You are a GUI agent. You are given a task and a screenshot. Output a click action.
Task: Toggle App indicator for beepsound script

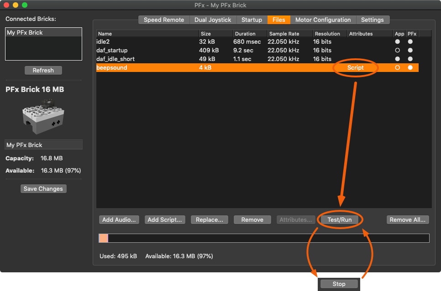398,68
